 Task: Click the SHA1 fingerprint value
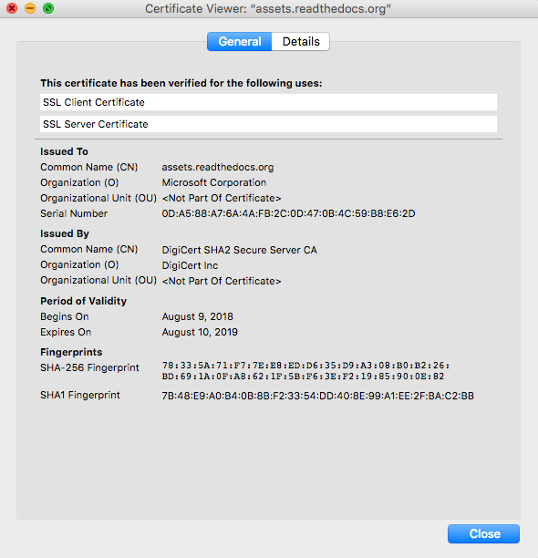click(317, 396)
